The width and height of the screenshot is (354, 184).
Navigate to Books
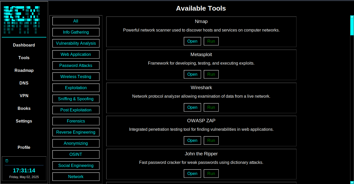[24, 108]
